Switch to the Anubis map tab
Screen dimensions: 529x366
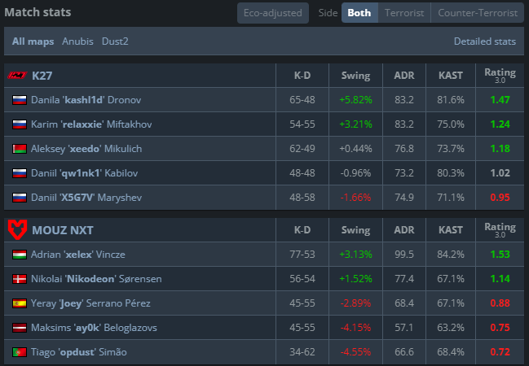pyautogui.click(x=77, y=41)
